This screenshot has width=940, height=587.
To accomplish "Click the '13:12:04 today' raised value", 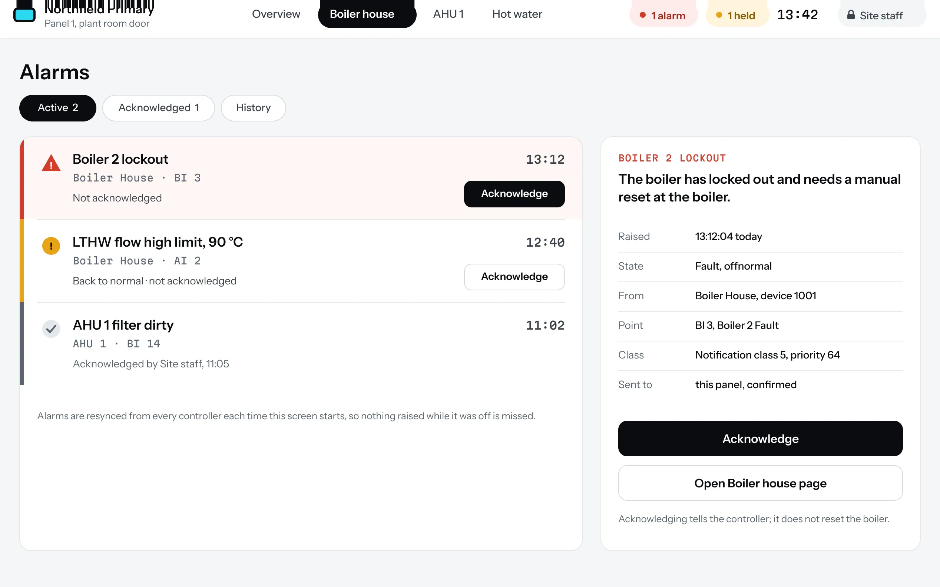I will (728, 236).
